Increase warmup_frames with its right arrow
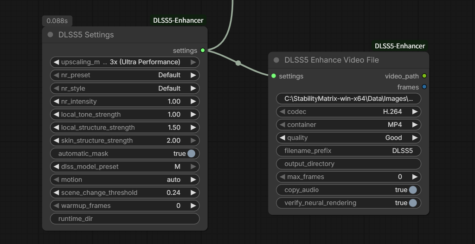This screenshot has width=475, height=244. tap(193, 206)
